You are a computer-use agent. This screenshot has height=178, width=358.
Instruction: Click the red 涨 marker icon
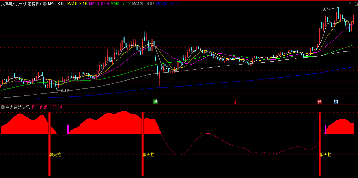(319, 102)
